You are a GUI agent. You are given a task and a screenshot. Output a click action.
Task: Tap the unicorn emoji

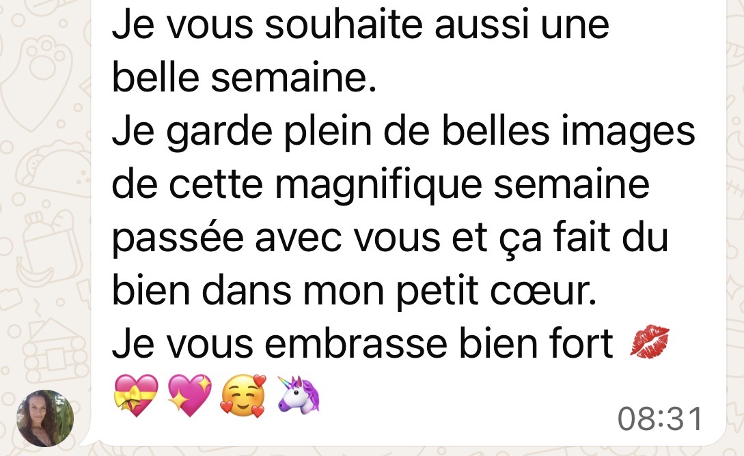[x=299, y=395]
